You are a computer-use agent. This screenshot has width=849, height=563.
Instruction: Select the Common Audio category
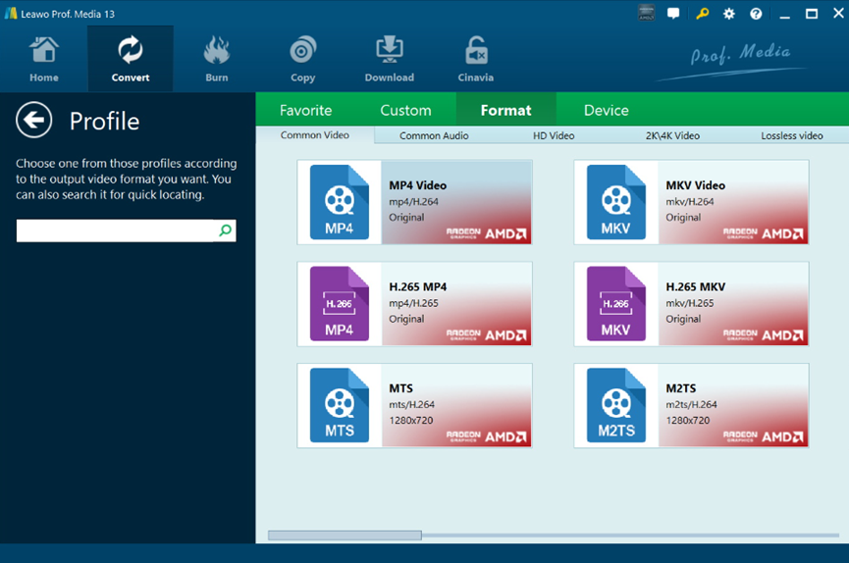[x=434, y=136]
